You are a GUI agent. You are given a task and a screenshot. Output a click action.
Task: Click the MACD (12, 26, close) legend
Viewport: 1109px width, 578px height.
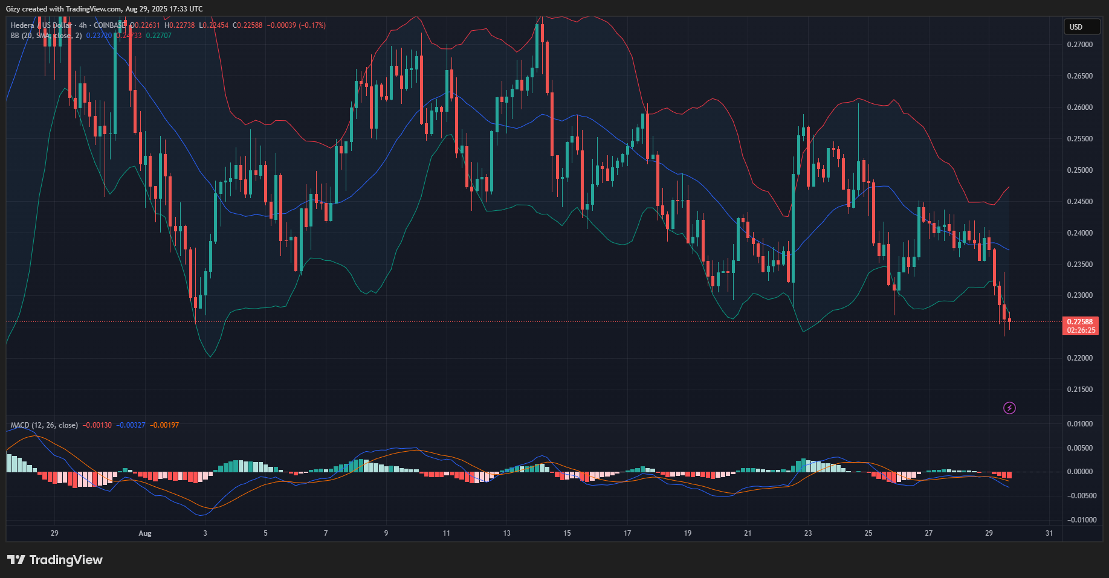(x=44, y=425)
